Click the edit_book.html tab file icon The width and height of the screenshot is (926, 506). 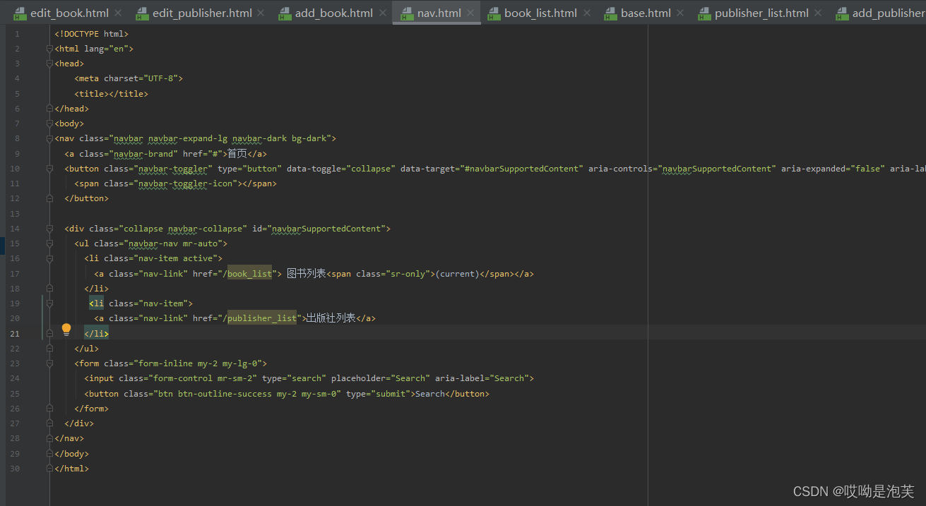20,13
